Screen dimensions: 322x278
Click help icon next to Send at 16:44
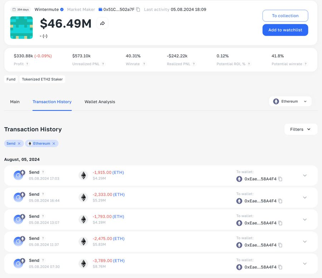point(43,194)
